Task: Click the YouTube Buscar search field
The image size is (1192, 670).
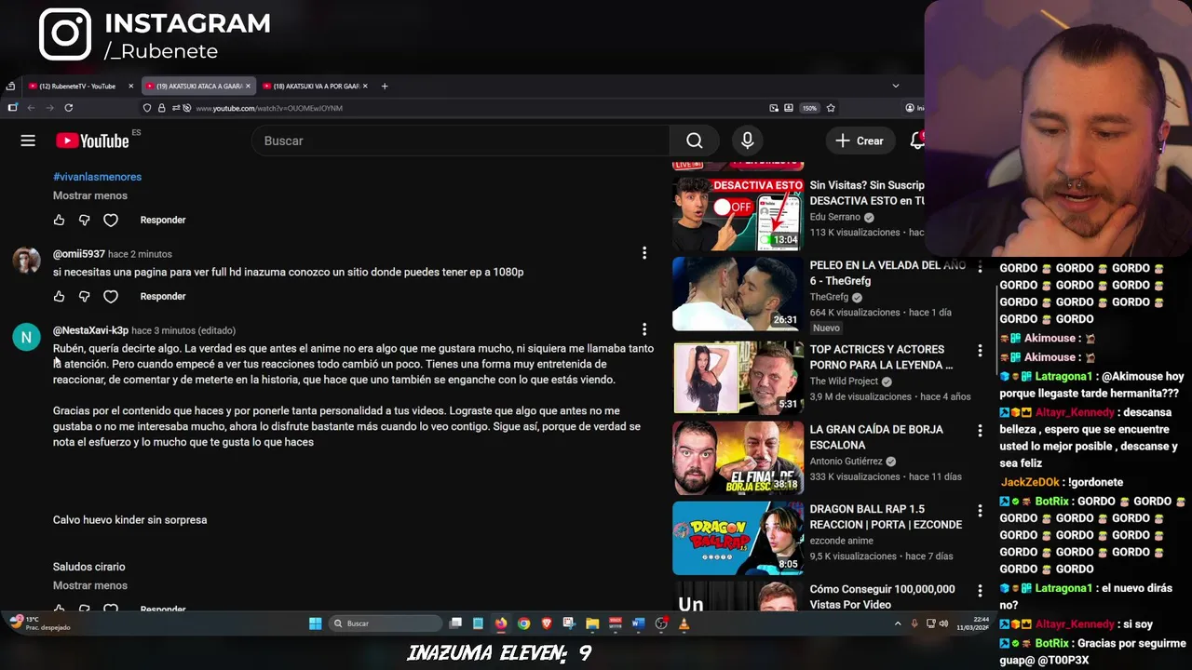Action: [461, 141]
